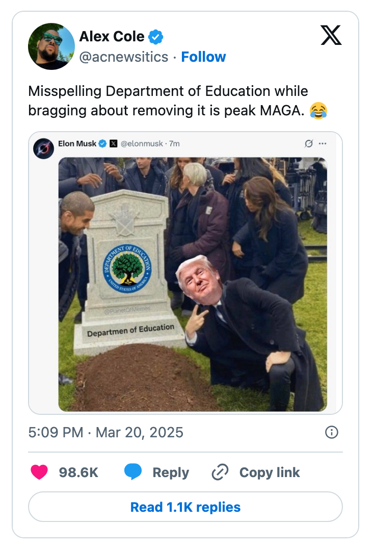Click the verified badge beside Alex Cole
This screenshot has height=548, width=374.
(155, 37)
